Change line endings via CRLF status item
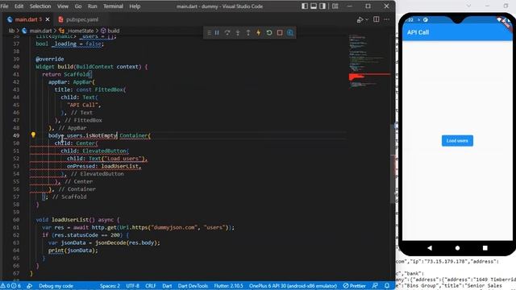The width and height of the screenshot is (516, 290). click(151, 286)
